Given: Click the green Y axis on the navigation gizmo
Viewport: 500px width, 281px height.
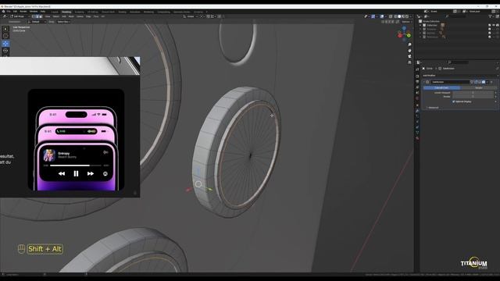Looking at the screenshot, I should [409, 35].
